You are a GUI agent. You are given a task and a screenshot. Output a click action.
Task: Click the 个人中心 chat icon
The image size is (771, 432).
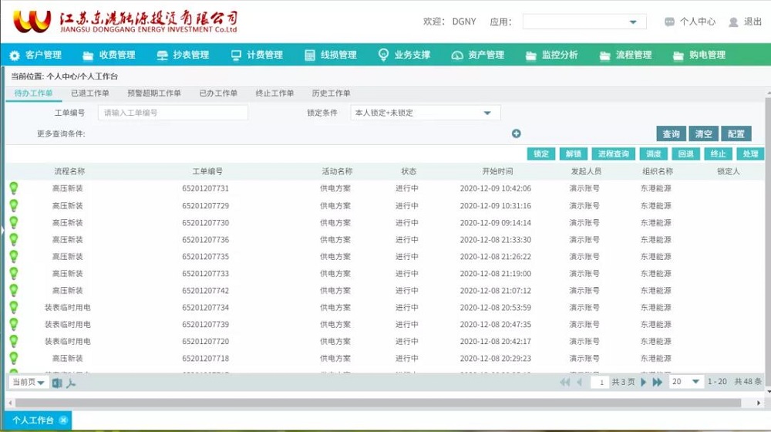(669, 22)
